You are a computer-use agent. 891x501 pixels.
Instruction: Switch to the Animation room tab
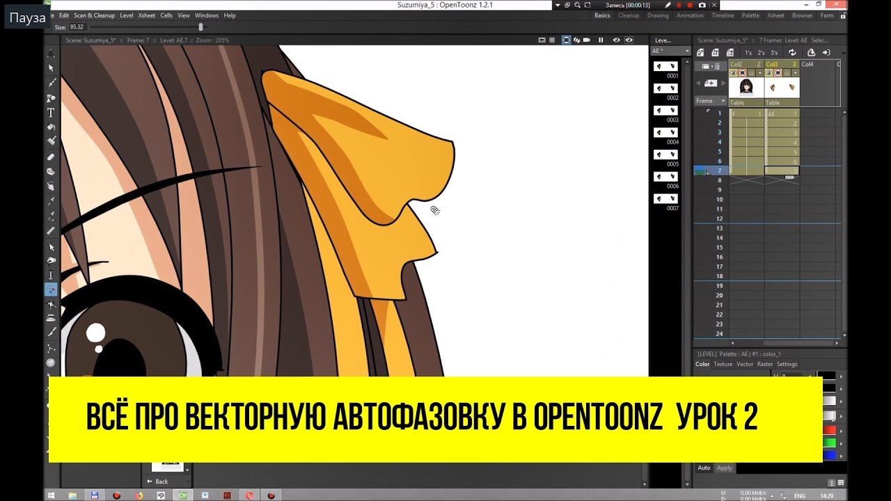click(690, 15)
